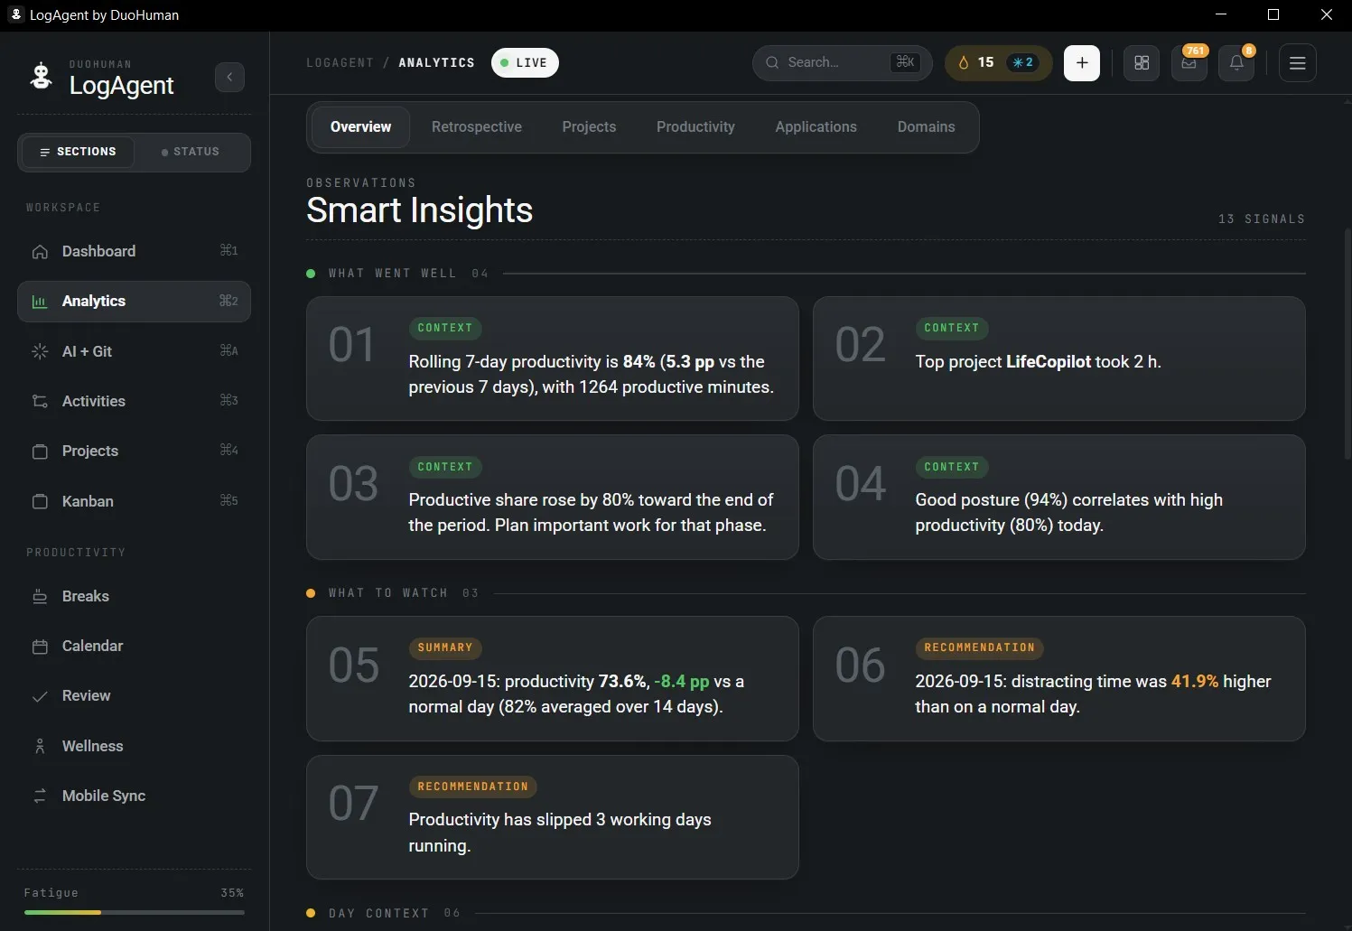Open the hamburger menu
The image size is (1352, 931).
pos(1298,63)
